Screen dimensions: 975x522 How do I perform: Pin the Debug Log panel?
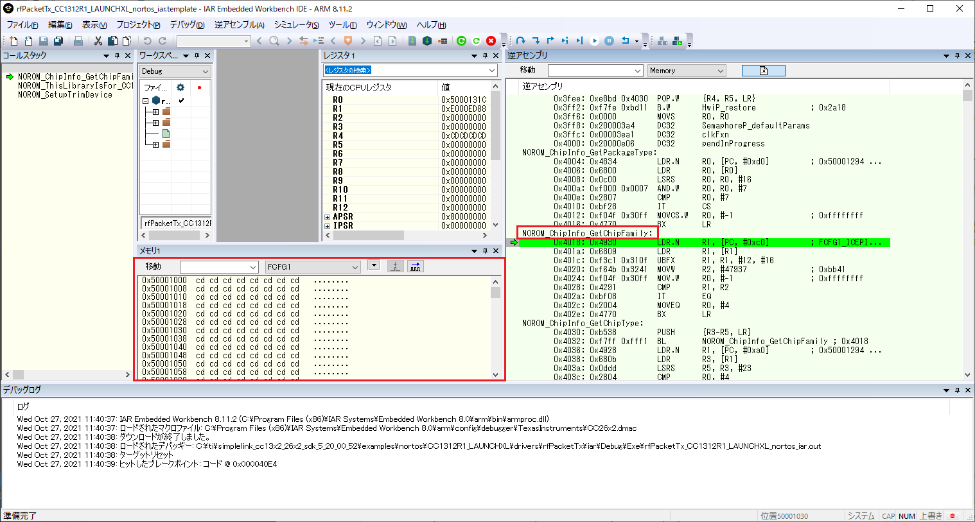[957, 390]
